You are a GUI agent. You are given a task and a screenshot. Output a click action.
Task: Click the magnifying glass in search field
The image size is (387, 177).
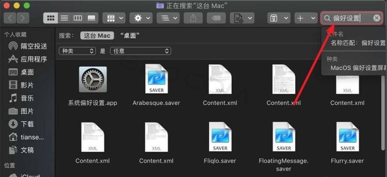pyautogui.click(x=327, y=18)
